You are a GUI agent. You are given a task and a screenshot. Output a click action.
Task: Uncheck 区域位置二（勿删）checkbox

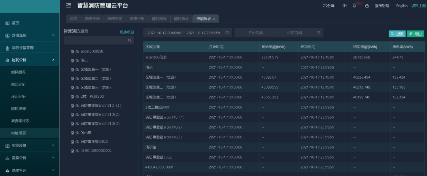point(72,79)
